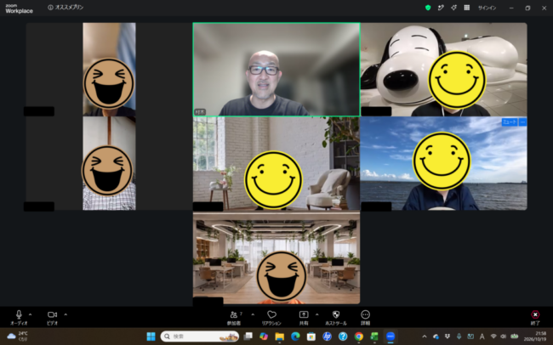Open the ホストツール host tools
Screen dimensions: 553x345
pos(336,318)
